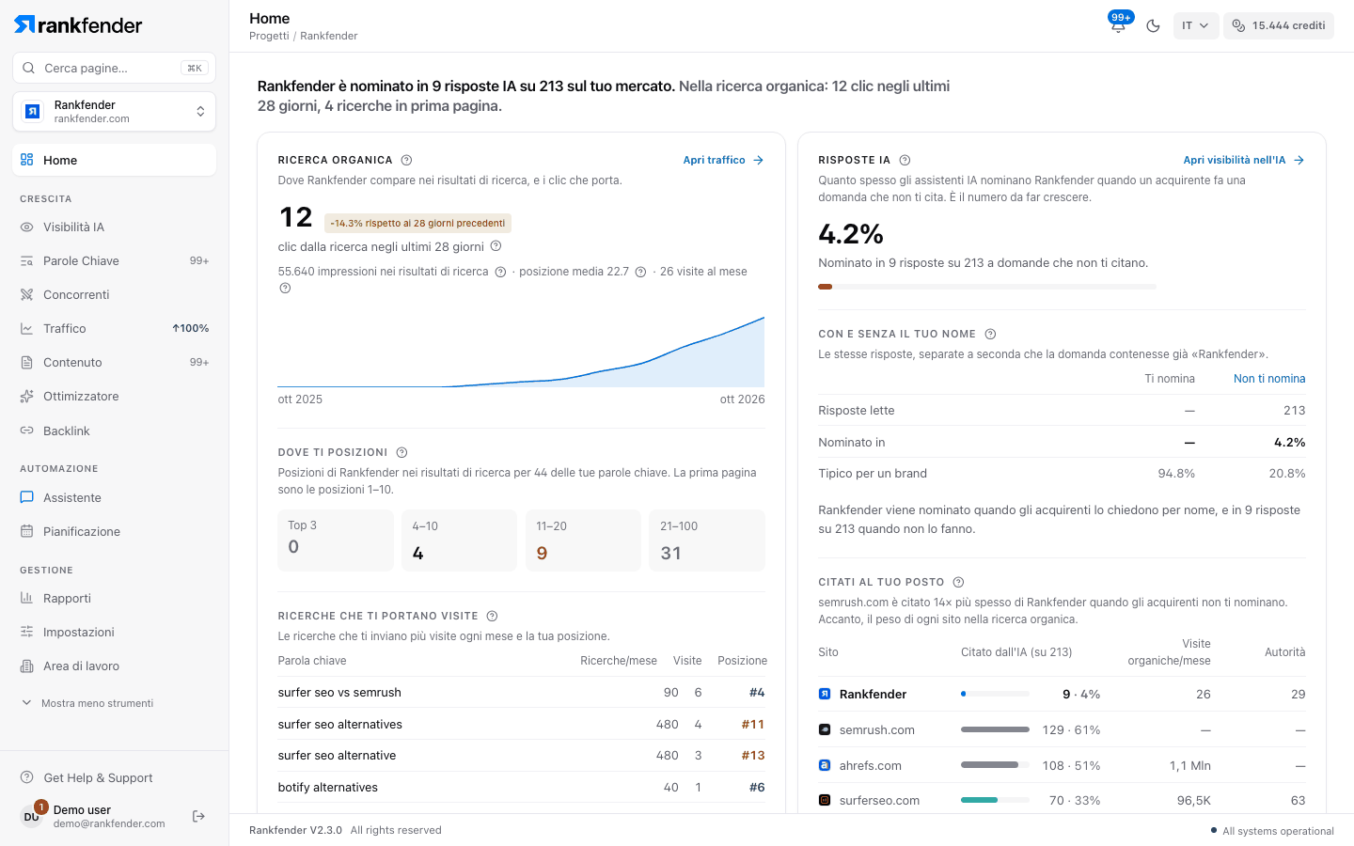Open the IT language dropdown
1354x846 pixels.
coord(1195,25)
